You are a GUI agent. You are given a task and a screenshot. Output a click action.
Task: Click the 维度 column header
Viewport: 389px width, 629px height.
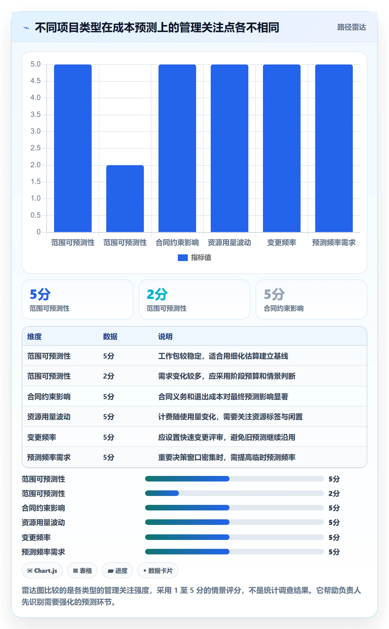(34, 336)
